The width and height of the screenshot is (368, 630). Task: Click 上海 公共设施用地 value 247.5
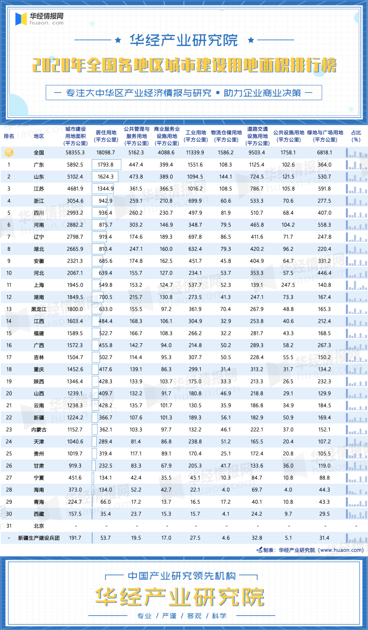[x=289, y=285]
